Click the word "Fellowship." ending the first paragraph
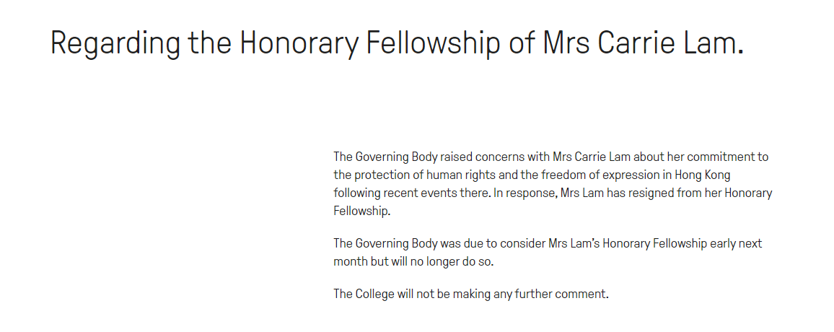The width and height of the screenshot is (834, 332). [362, 211]
